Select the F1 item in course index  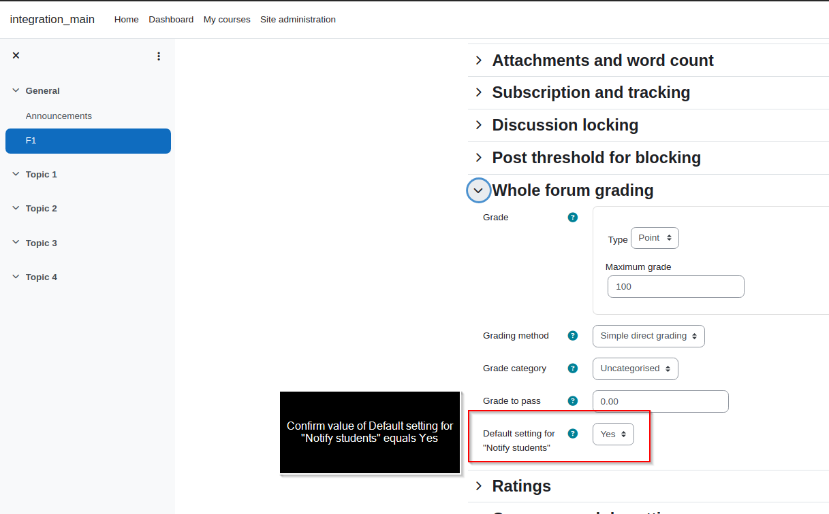click(x=88, y=141)
